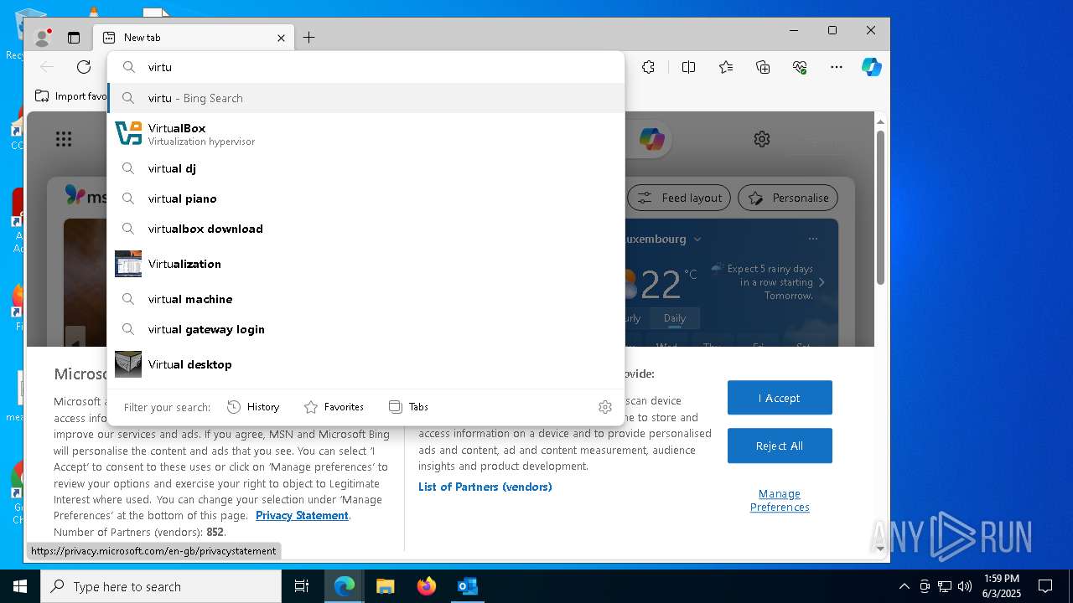Viewport: 1073px width, 603px height.
Task: Choose VirtualBox hypervisor suggestion
Action: (366, 133)
